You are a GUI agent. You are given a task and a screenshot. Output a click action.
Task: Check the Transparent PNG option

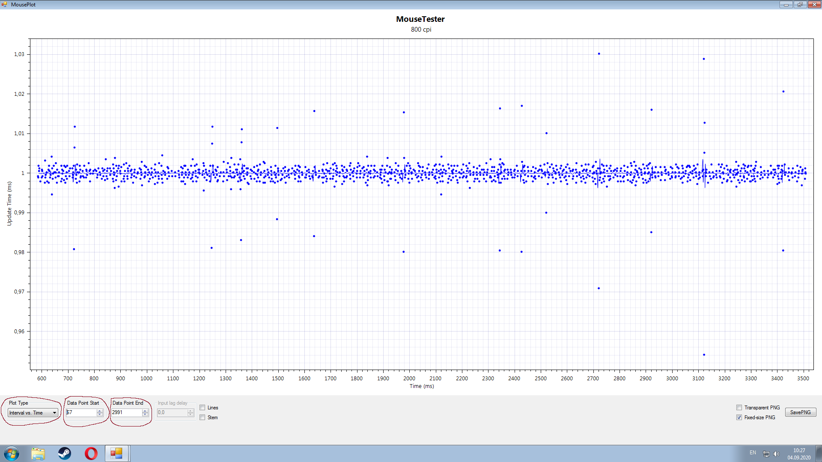739,408
